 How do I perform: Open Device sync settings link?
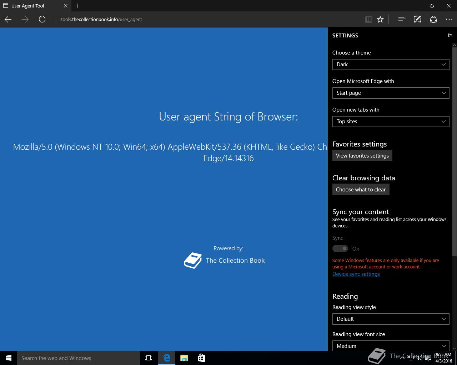pyautogui.click(x=356, y=274)
